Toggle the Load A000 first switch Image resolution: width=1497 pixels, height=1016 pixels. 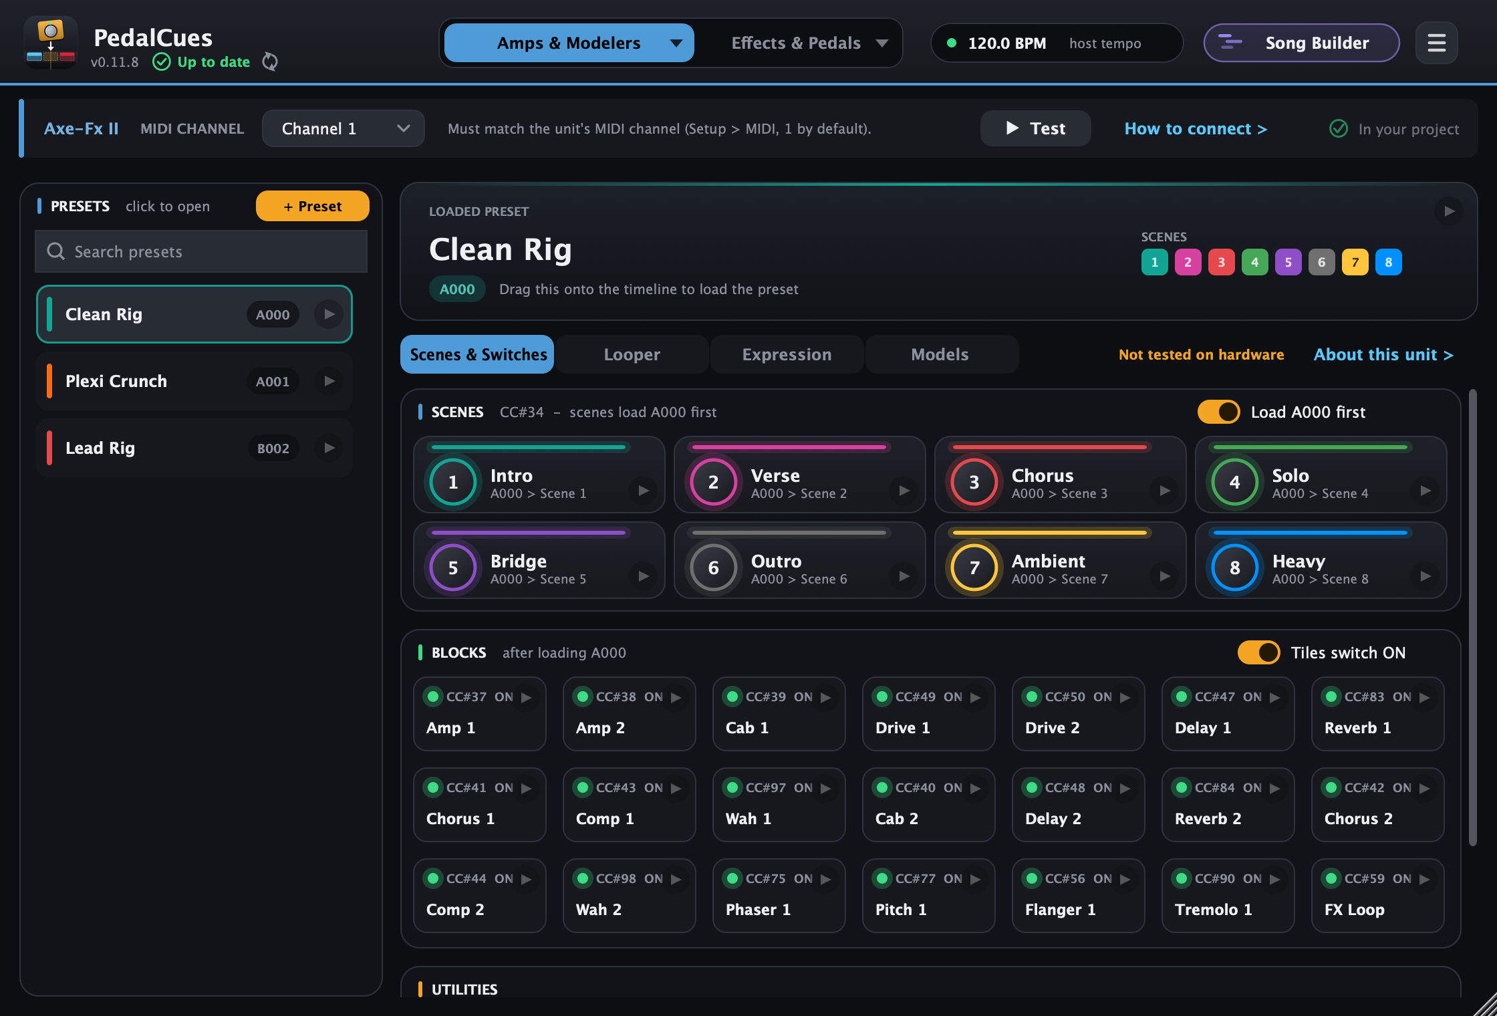1218,412
